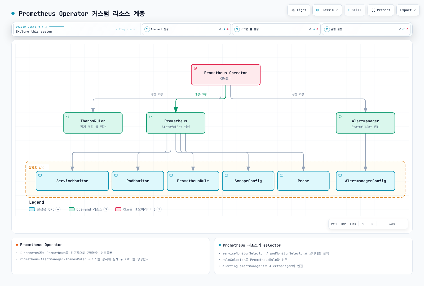Image resolution: width=424 pixels, height=286 pixels.
Task: Click the code icon on ThanosRuler node
Action: (x=68, y=117)
